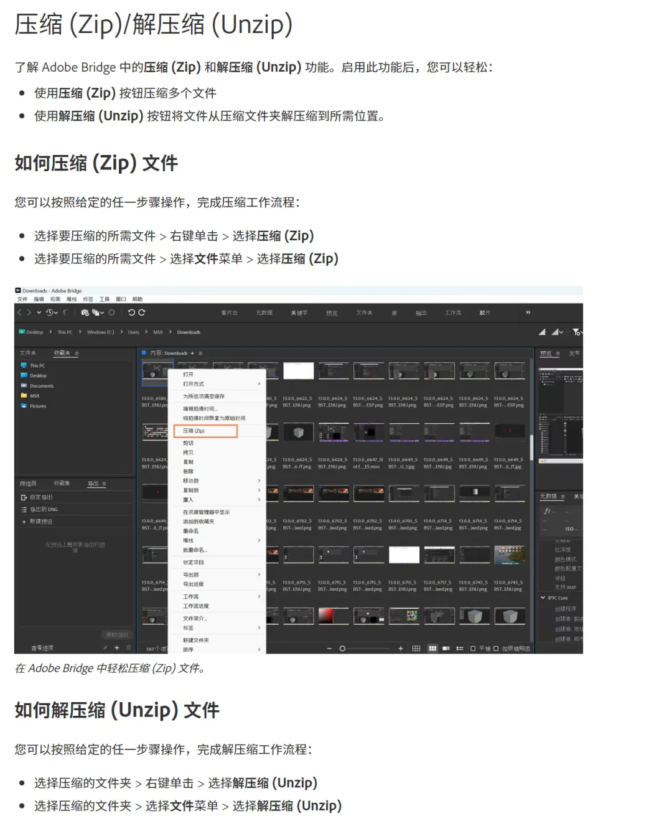Toggle the 平铺 checkbox
Image resolution: width=672 pixels, height=821 pixels.
click(x=473, y=649)
